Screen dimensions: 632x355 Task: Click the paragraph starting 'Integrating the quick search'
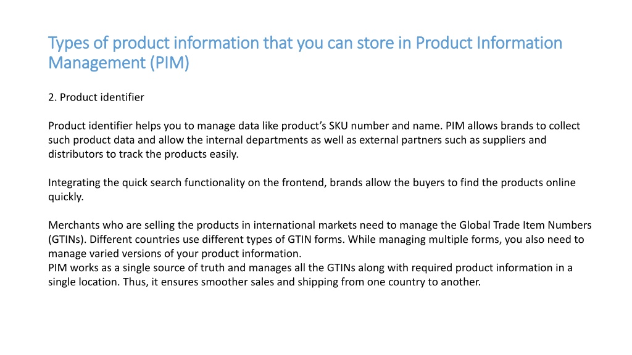pos(312,190)
